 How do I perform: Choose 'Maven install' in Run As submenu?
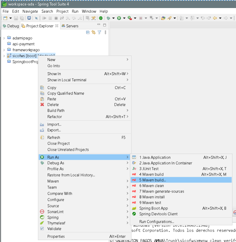pos(152,197)
